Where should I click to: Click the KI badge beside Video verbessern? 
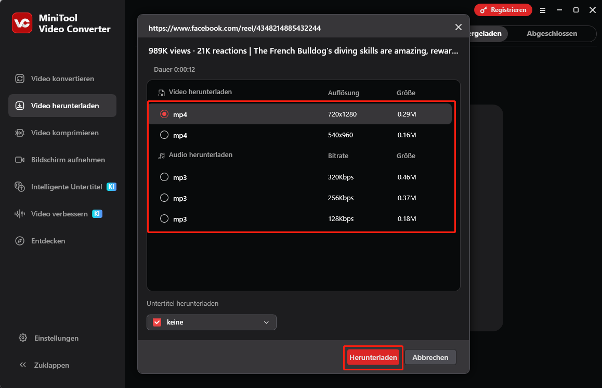97,214
